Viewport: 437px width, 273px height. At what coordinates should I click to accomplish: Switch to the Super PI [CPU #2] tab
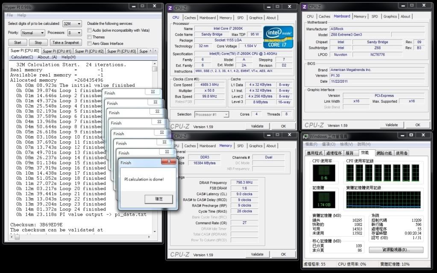click(89, 51)
